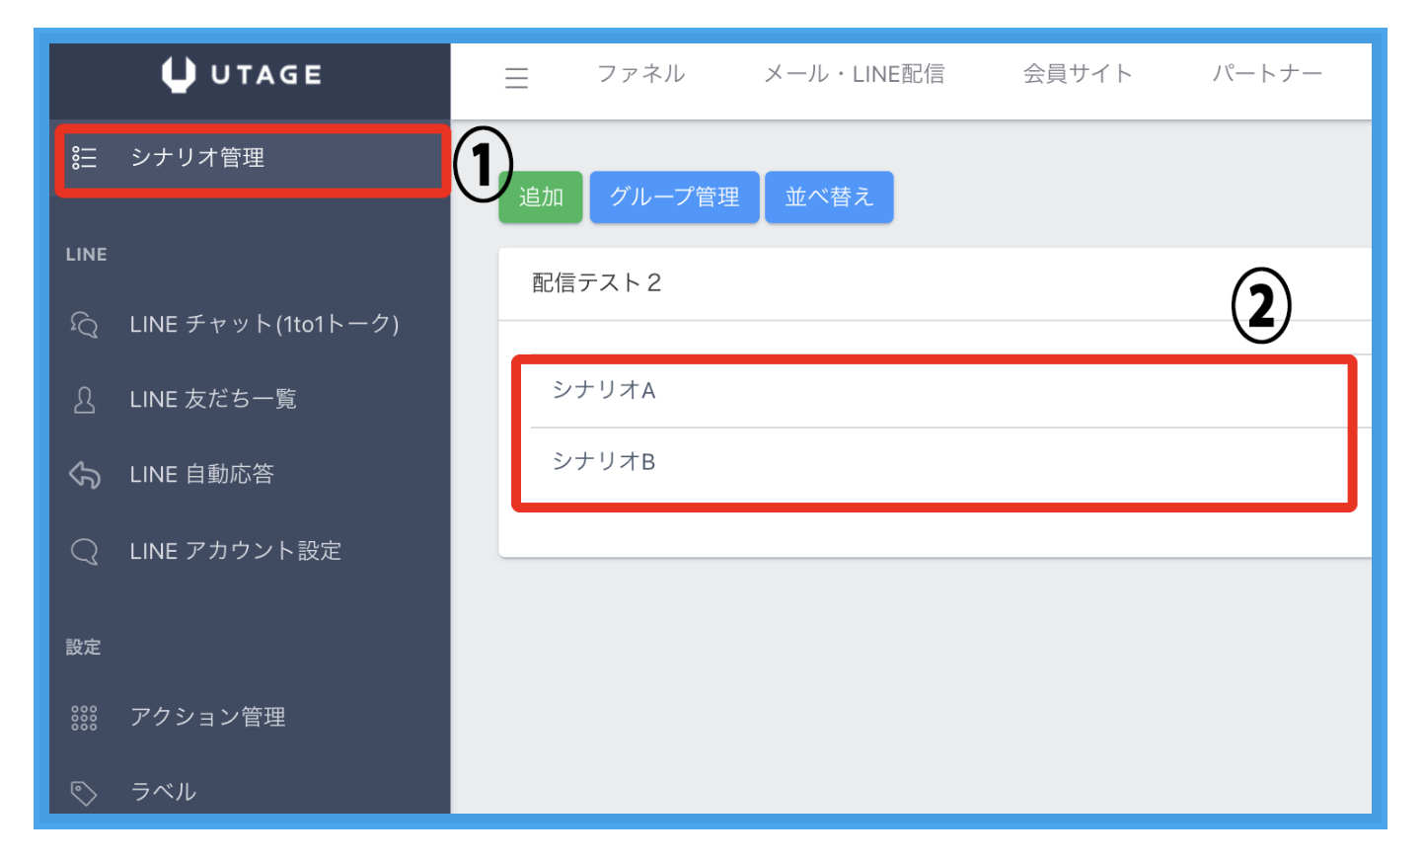Click the LINE auto-reply arrow icon
1425x861 pixels.
[x=85, y=475]
